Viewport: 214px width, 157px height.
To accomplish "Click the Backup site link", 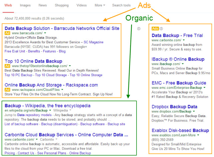I will click(116, 124).
